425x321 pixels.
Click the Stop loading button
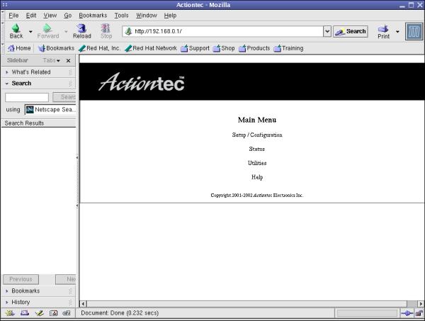pyautogui.click(x=106, y=31)
